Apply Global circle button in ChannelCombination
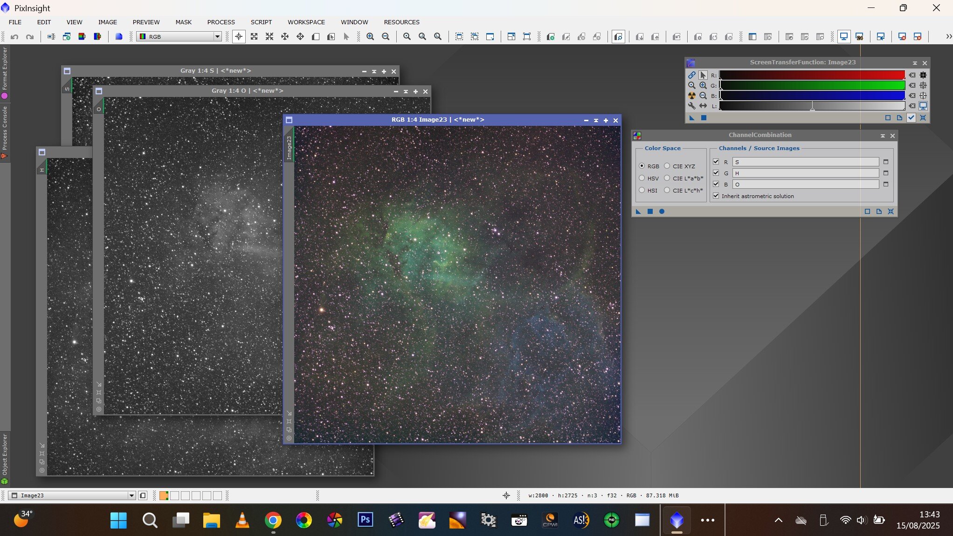This screenshot has height=536, width=953. [x=662, y=212]
